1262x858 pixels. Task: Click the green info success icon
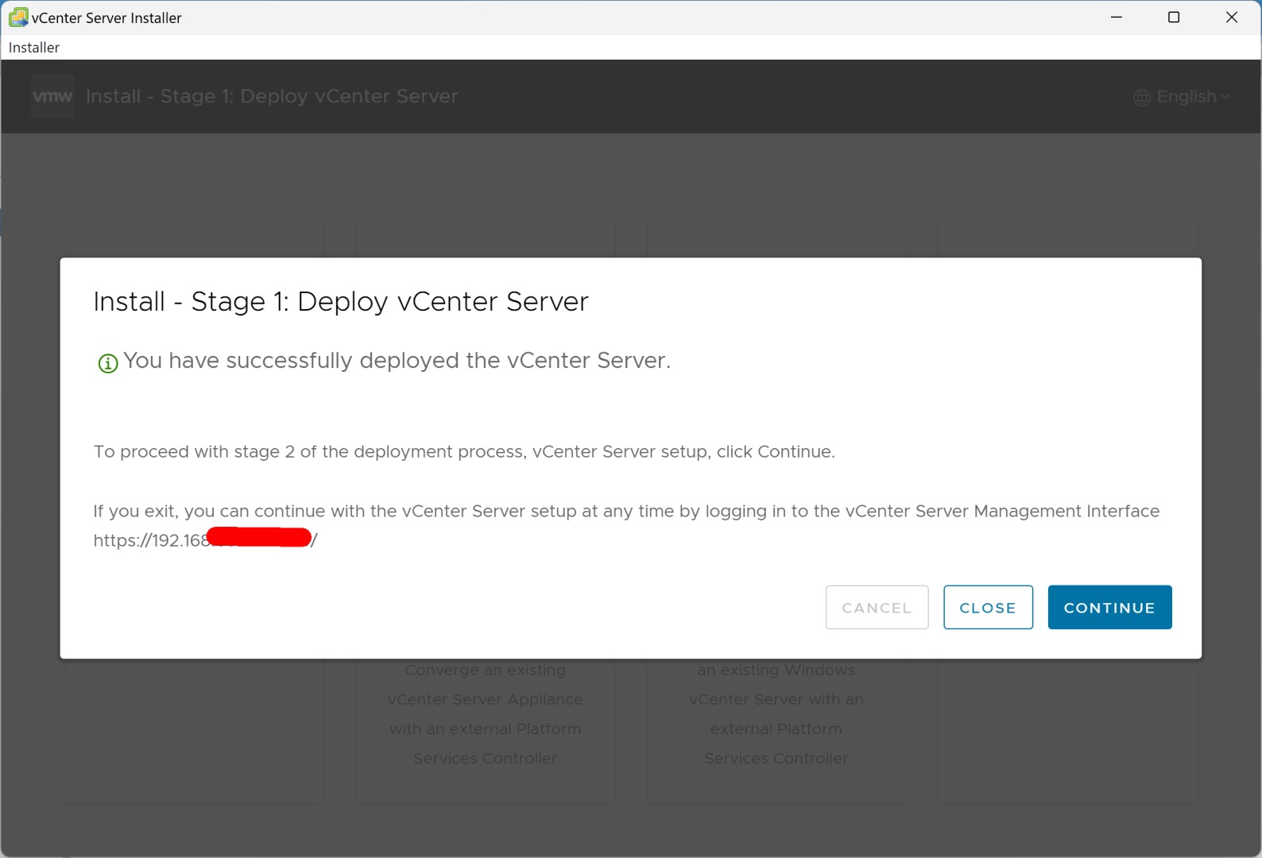click(107, 363)
